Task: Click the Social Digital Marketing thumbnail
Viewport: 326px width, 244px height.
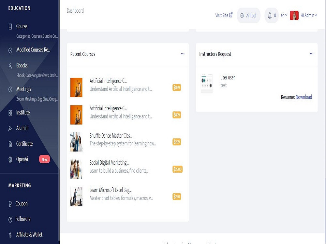Action: [x=76, y=169]
